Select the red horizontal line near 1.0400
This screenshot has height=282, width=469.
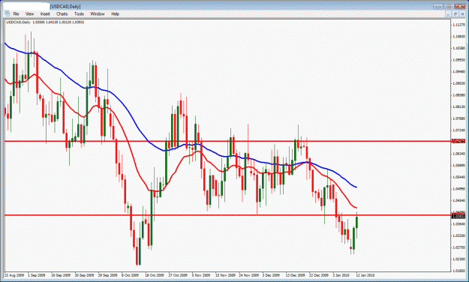pos(227,215)
